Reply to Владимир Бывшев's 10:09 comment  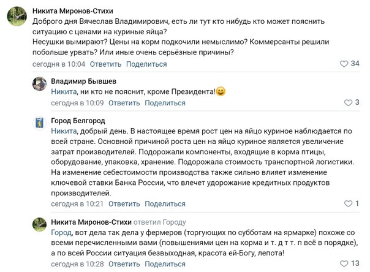coord(124,103)
